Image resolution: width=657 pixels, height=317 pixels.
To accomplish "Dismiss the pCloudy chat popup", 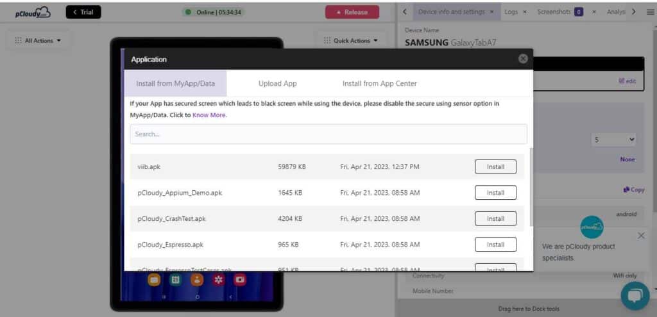I will (x=641, y=236).
